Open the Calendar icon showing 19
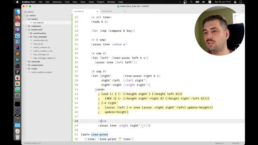The image size is (258, 145). point(17,24)
